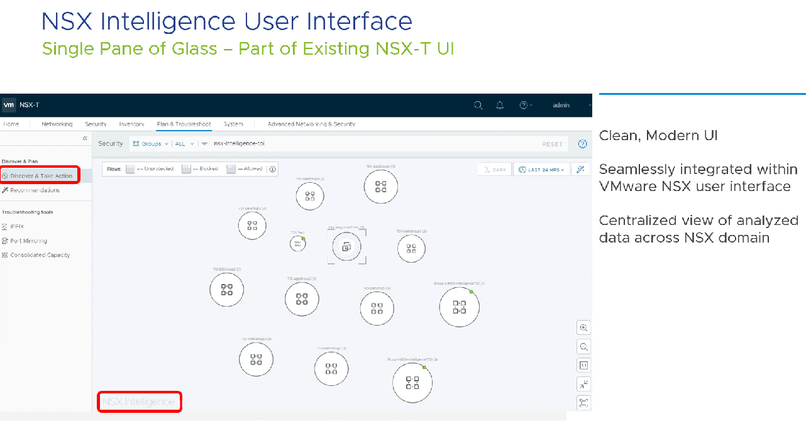Click the RESET button
Screen dimensions: 806x421
(552, 145)
